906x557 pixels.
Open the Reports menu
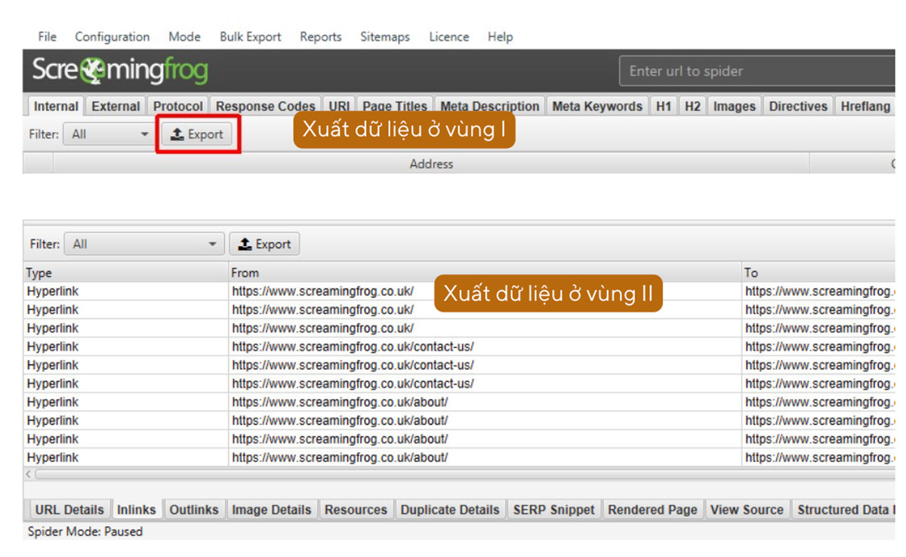[320, 36]
